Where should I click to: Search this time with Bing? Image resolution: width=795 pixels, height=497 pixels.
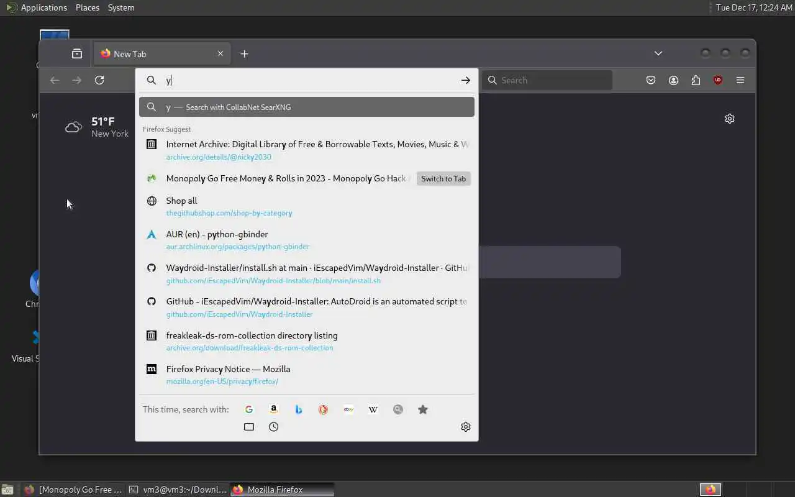pos(299,409)
